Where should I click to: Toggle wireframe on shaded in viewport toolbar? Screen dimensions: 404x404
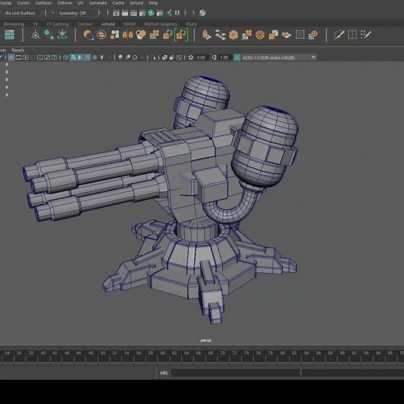(x=88, y=57)
